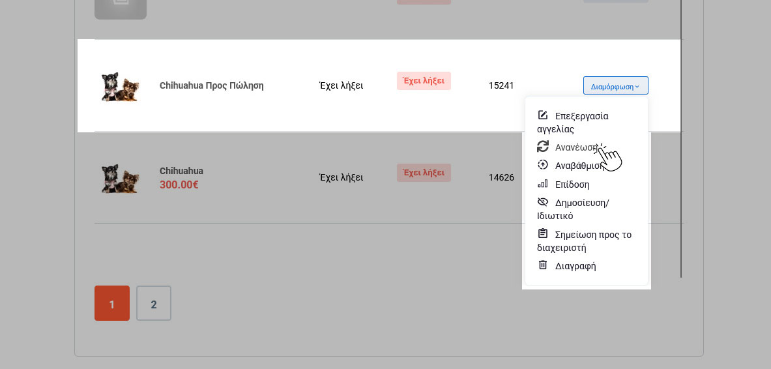Click the trash icon next to Διαγραφή
771x369 pixels.
[x=543, y=265]
